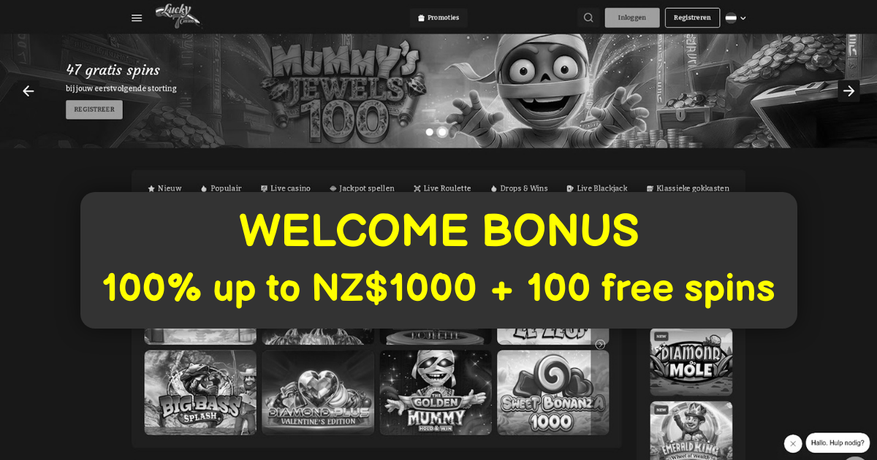Open the Jackpot spellen tab
Image resolution: width=877 pixels, height=460 pixels.
362,188
